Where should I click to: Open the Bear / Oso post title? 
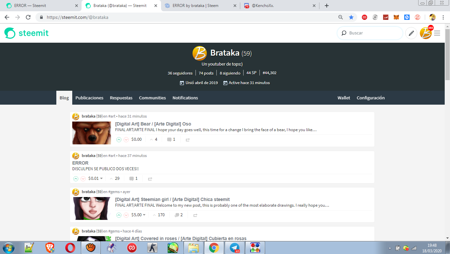point(153,124)
